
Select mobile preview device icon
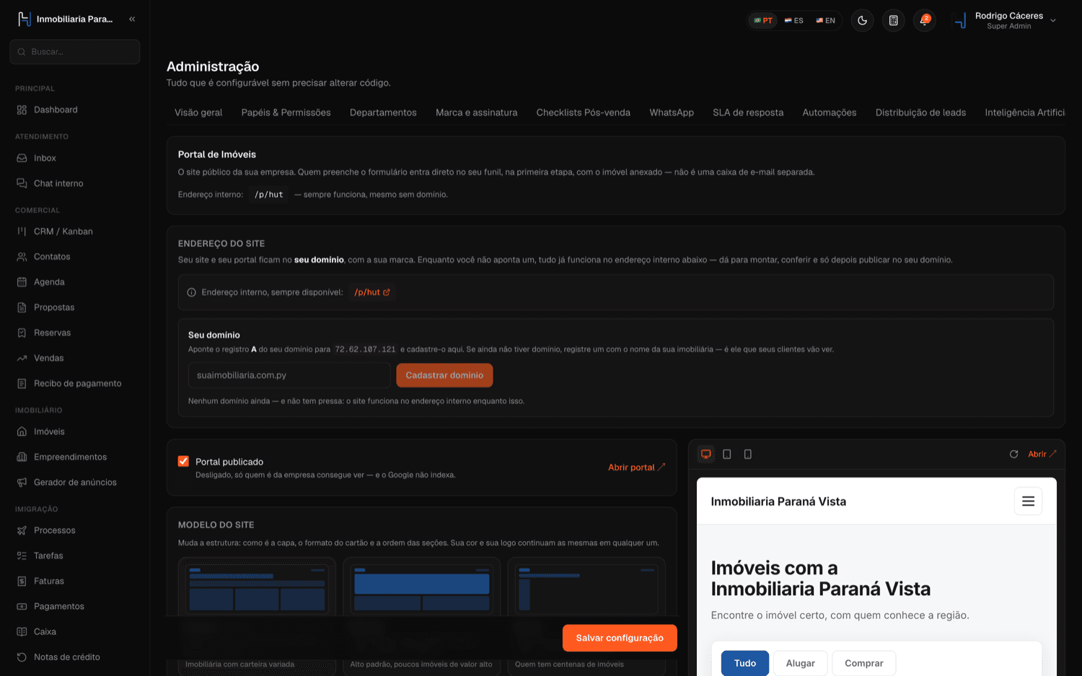click(x=748, y=454)
